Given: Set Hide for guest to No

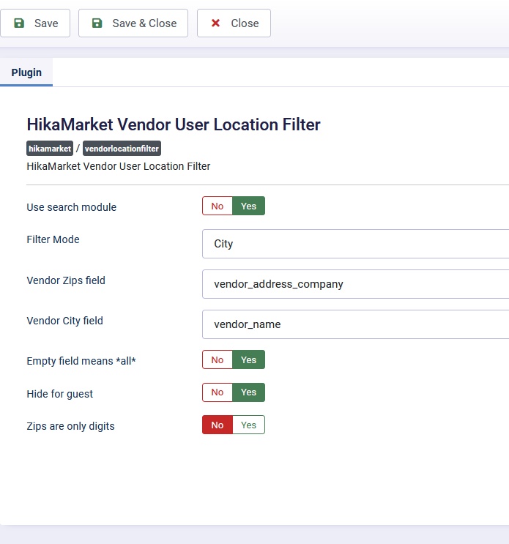Looking at the screenshot, I should click(218, 392).
